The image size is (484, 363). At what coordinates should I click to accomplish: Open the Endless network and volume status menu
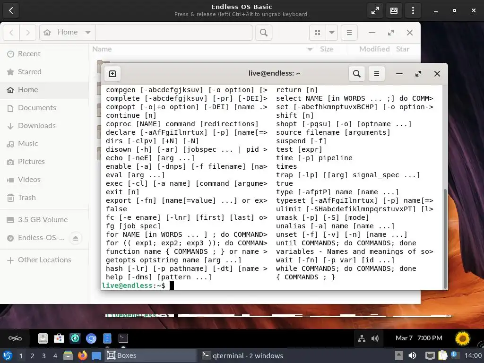(x=368, y=338)
